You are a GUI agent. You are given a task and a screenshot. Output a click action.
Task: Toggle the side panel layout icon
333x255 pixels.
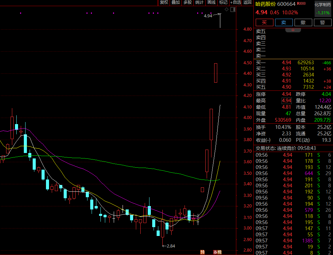point(233,9)
